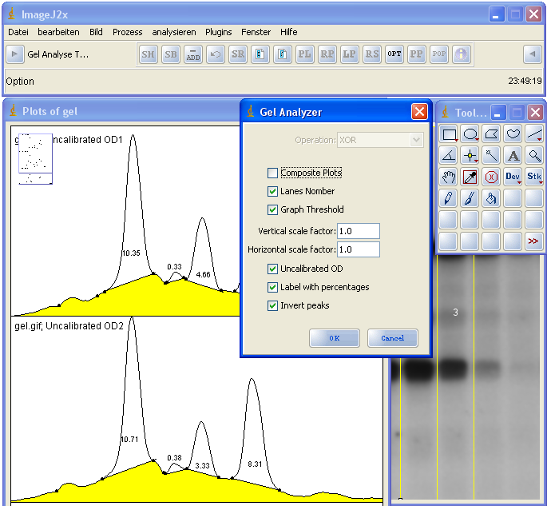
Task: Click the OPT options button
Action: point(394,54)
